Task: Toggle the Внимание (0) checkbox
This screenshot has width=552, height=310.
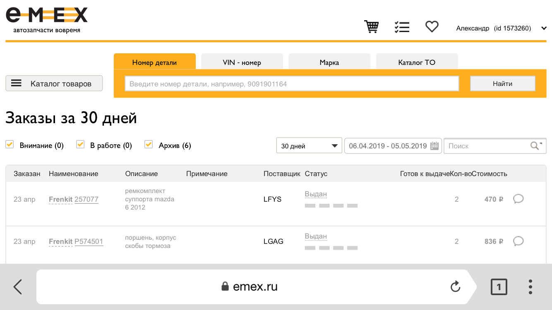Action: [10, 144]
